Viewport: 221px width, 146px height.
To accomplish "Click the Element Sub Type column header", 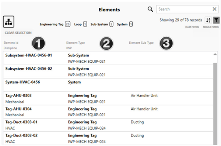I will [x=141, y=43].
